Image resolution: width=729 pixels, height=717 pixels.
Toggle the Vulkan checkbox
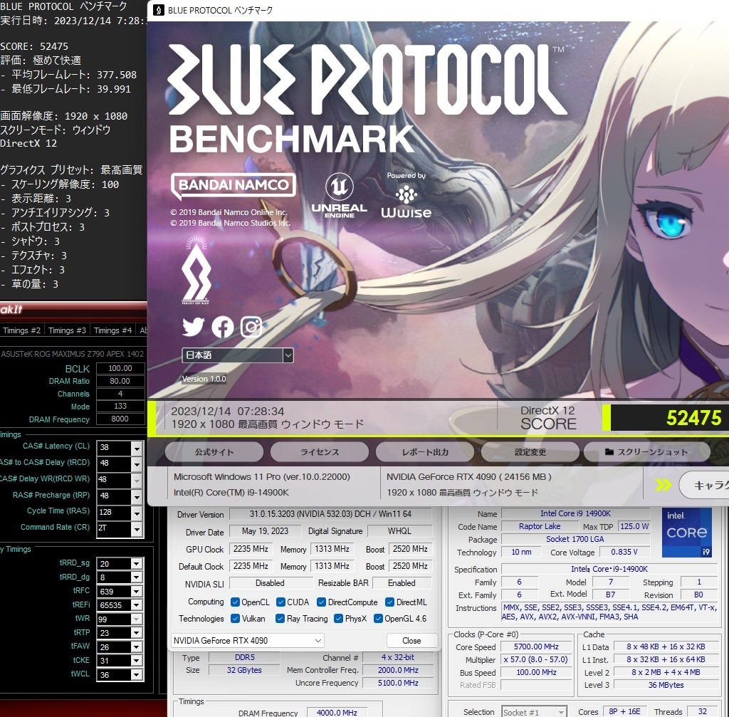pyautogui.click(x=234, y=619)
